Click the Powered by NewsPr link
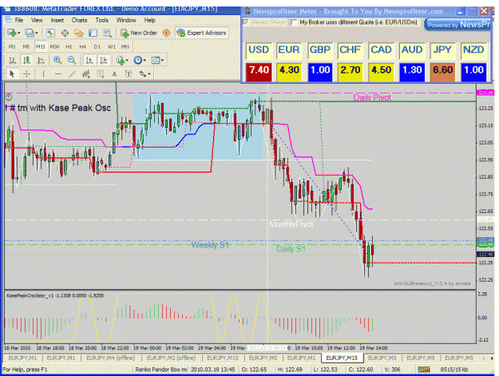 [x=458, y=25]
